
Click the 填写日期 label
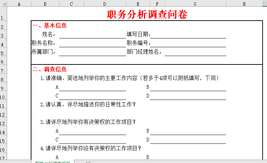[x=139, y=34]
